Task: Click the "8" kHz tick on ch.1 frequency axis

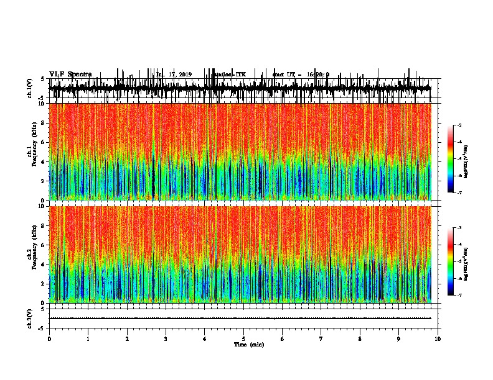Action: [x=43, y=123]
